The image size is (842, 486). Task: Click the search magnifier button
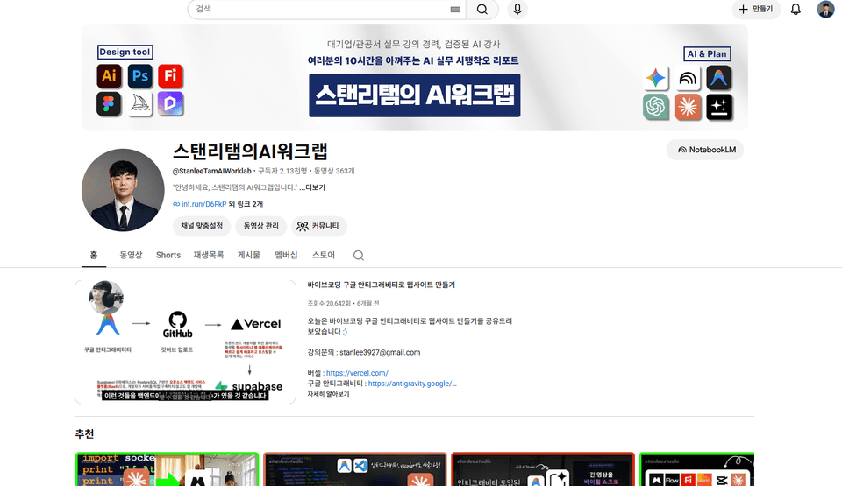coord(482,9)
